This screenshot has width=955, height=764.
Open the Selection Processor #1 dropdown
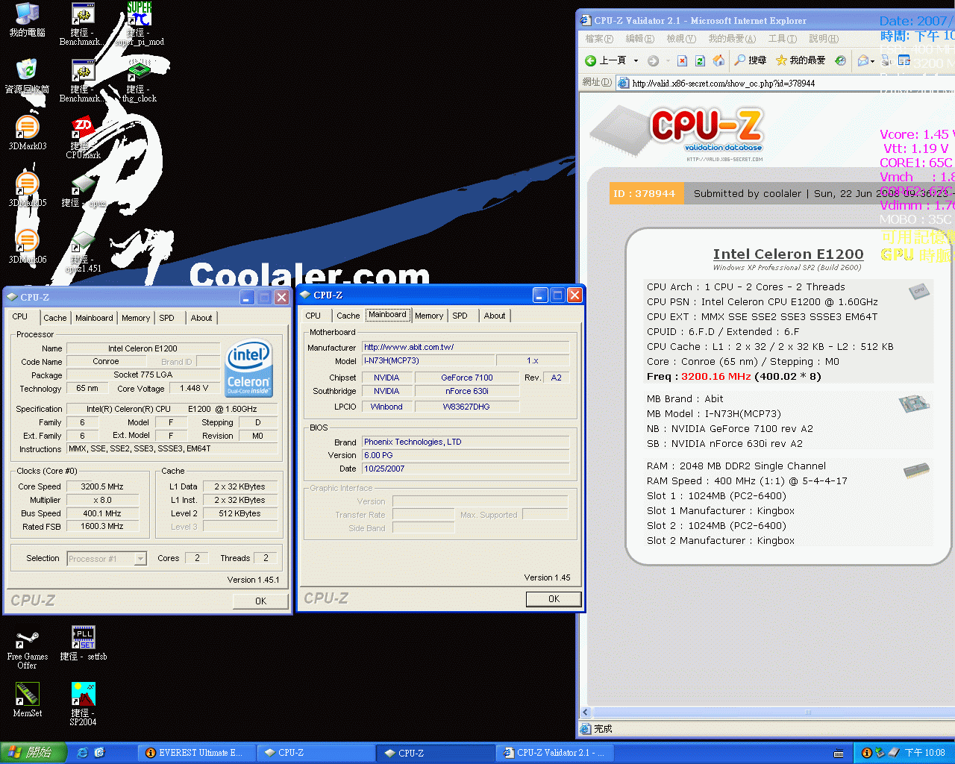coord(140,558)
